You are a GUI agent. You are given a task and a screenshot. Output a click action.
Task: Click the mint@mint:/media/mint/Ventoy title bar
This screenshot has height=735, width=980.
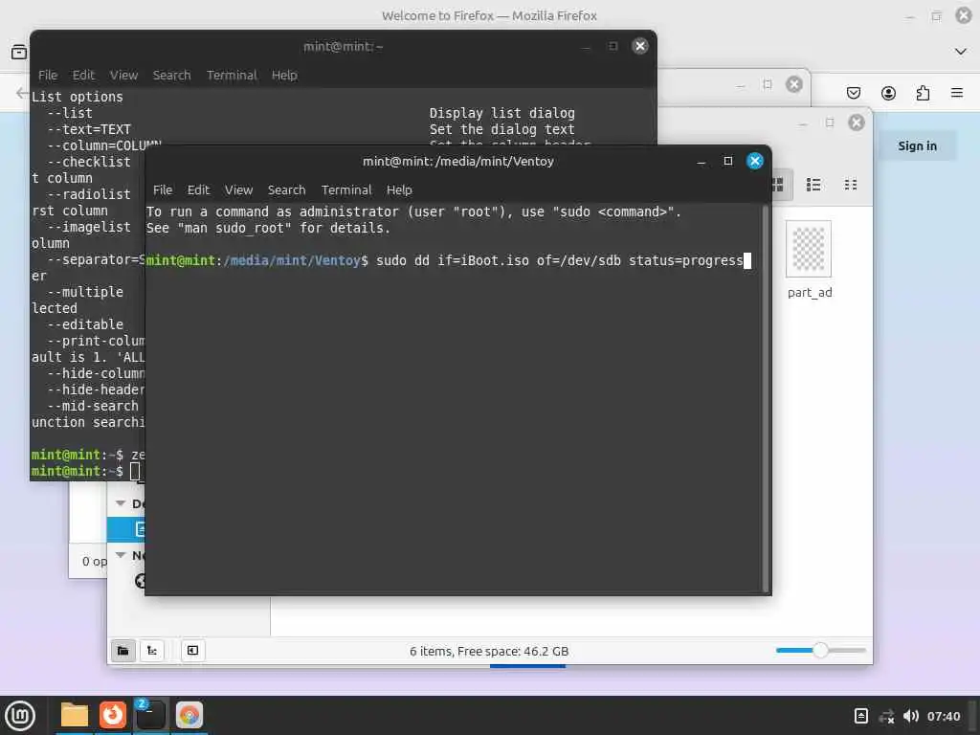tap(458, 161)
